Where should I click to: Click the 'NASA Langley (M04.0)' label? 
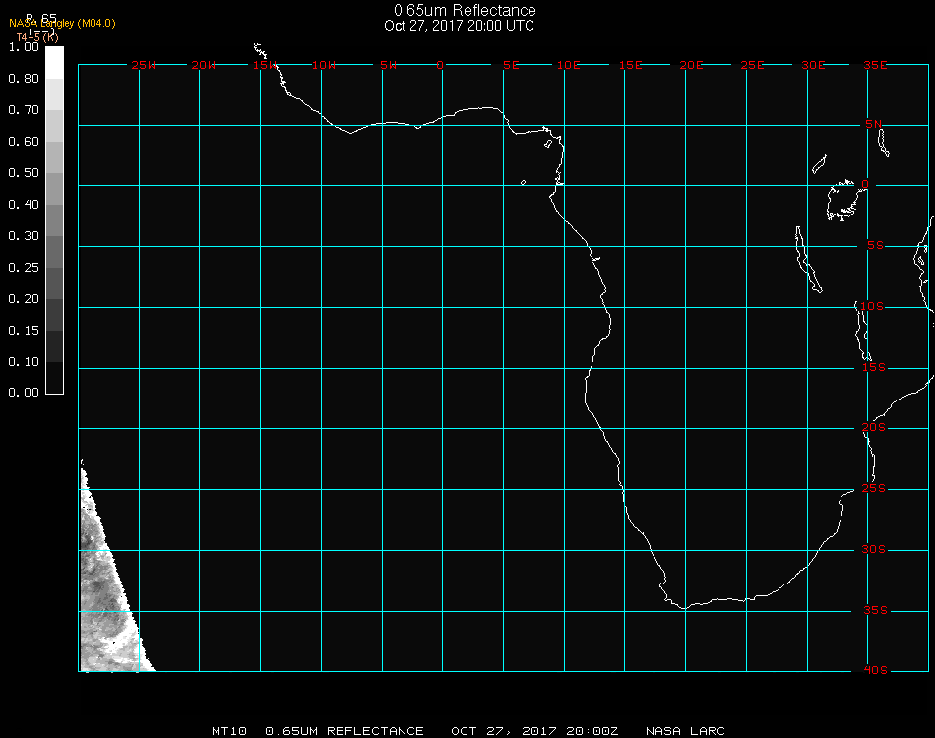click(62, 24)
